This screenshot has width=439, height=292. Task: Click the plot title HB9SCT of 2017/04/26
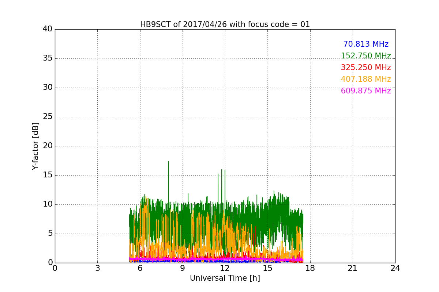pos(225,24)
